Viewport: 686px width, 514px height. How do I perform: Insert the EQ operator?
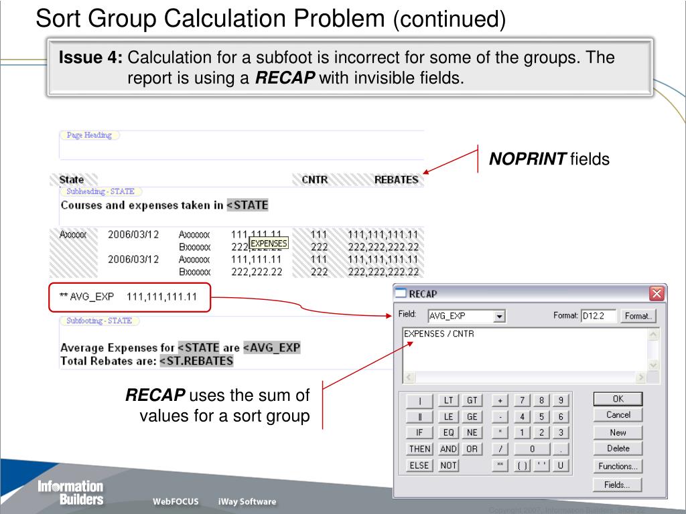(x=448, y=433)
